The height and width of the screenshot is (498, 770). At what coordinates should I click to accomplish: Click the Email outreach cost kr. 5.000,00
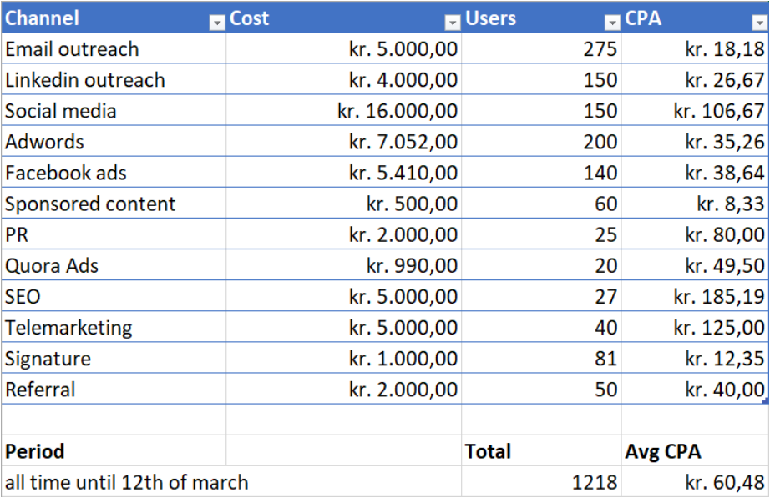pyautogui.click(x=344, y=48)
